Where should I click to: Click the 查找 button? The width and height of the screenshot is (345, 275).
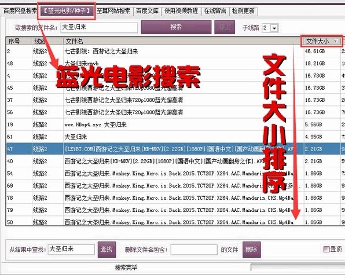[107, 250]
